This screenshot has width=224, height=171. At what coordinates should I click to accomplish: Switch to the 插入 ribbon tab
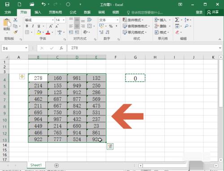pos(38,13)
